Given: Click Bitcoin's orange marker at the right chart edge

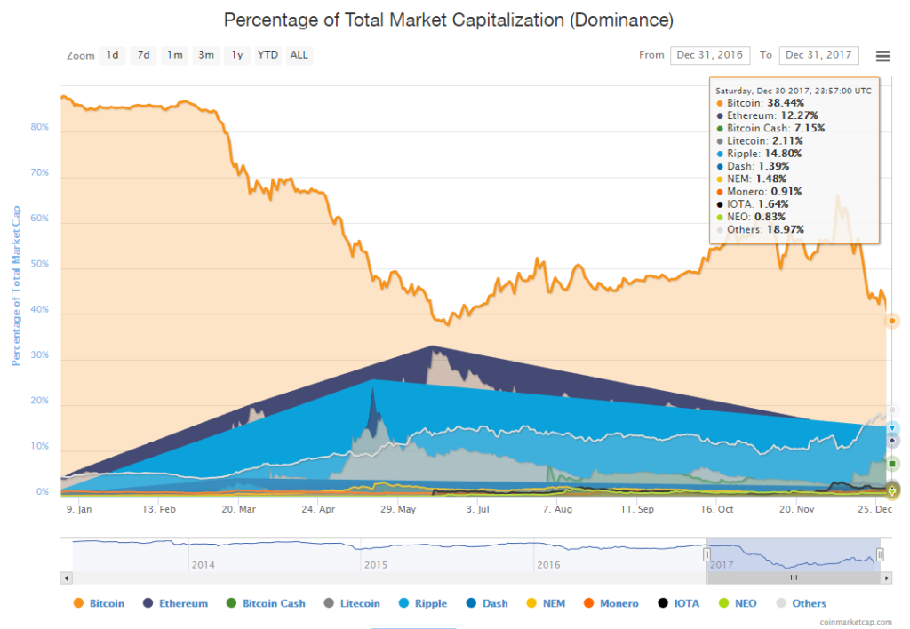Looking at the screenshot, I should (x=891, y=322).
